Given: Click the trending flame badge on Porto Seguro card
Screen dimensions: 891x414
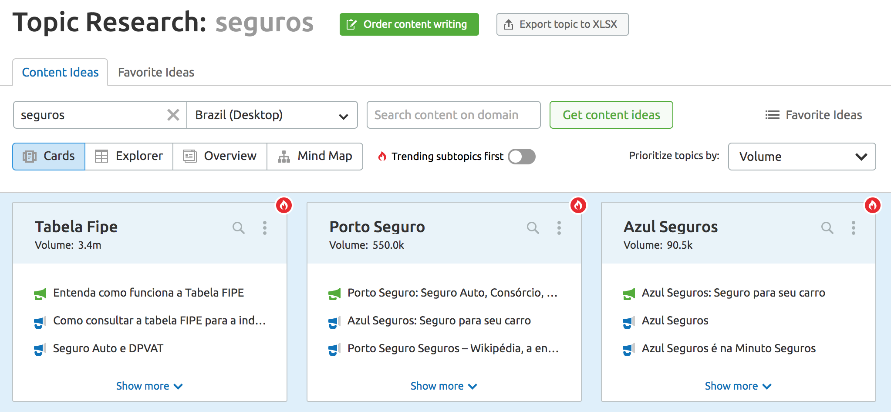Looking at the screenshot, I should pyautogui.click(x=578, y=205).
